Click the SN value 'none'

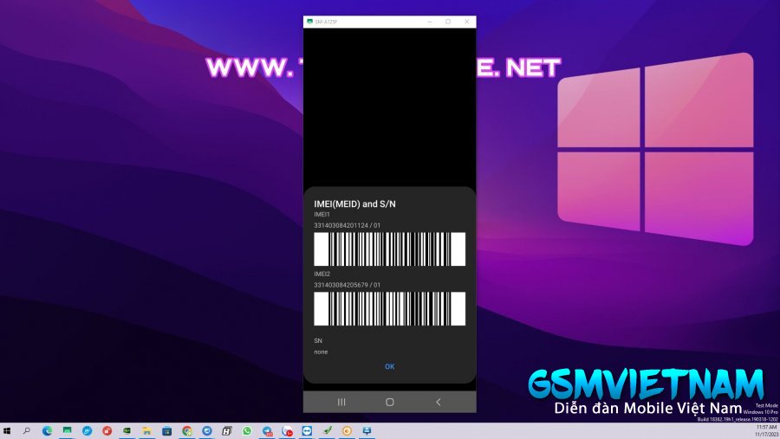coord(321,352)
